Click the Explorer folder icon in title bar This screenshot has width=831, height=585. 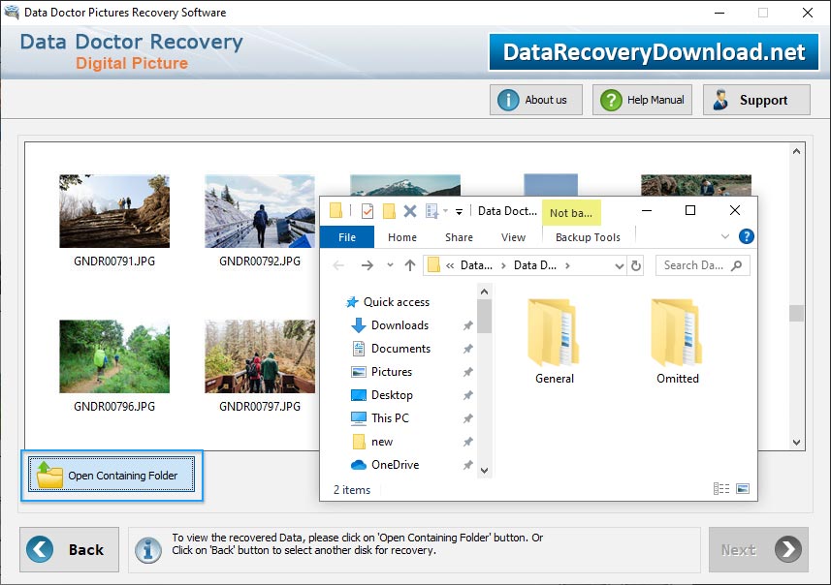click(336, 211)
